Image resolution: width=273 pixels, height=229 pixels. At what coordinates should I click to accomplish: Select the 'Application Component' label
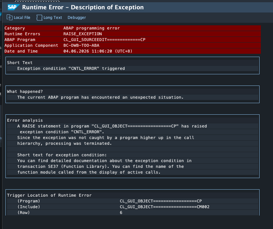coord(31,45)
